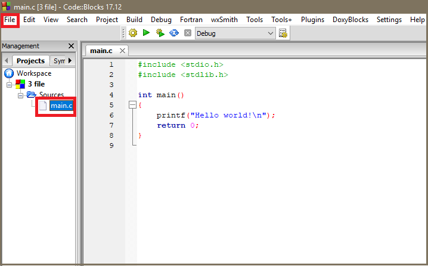Collapse the code fold at line 5
The height and width of the screenshot is (266, 428).
[x=132, y=105]
